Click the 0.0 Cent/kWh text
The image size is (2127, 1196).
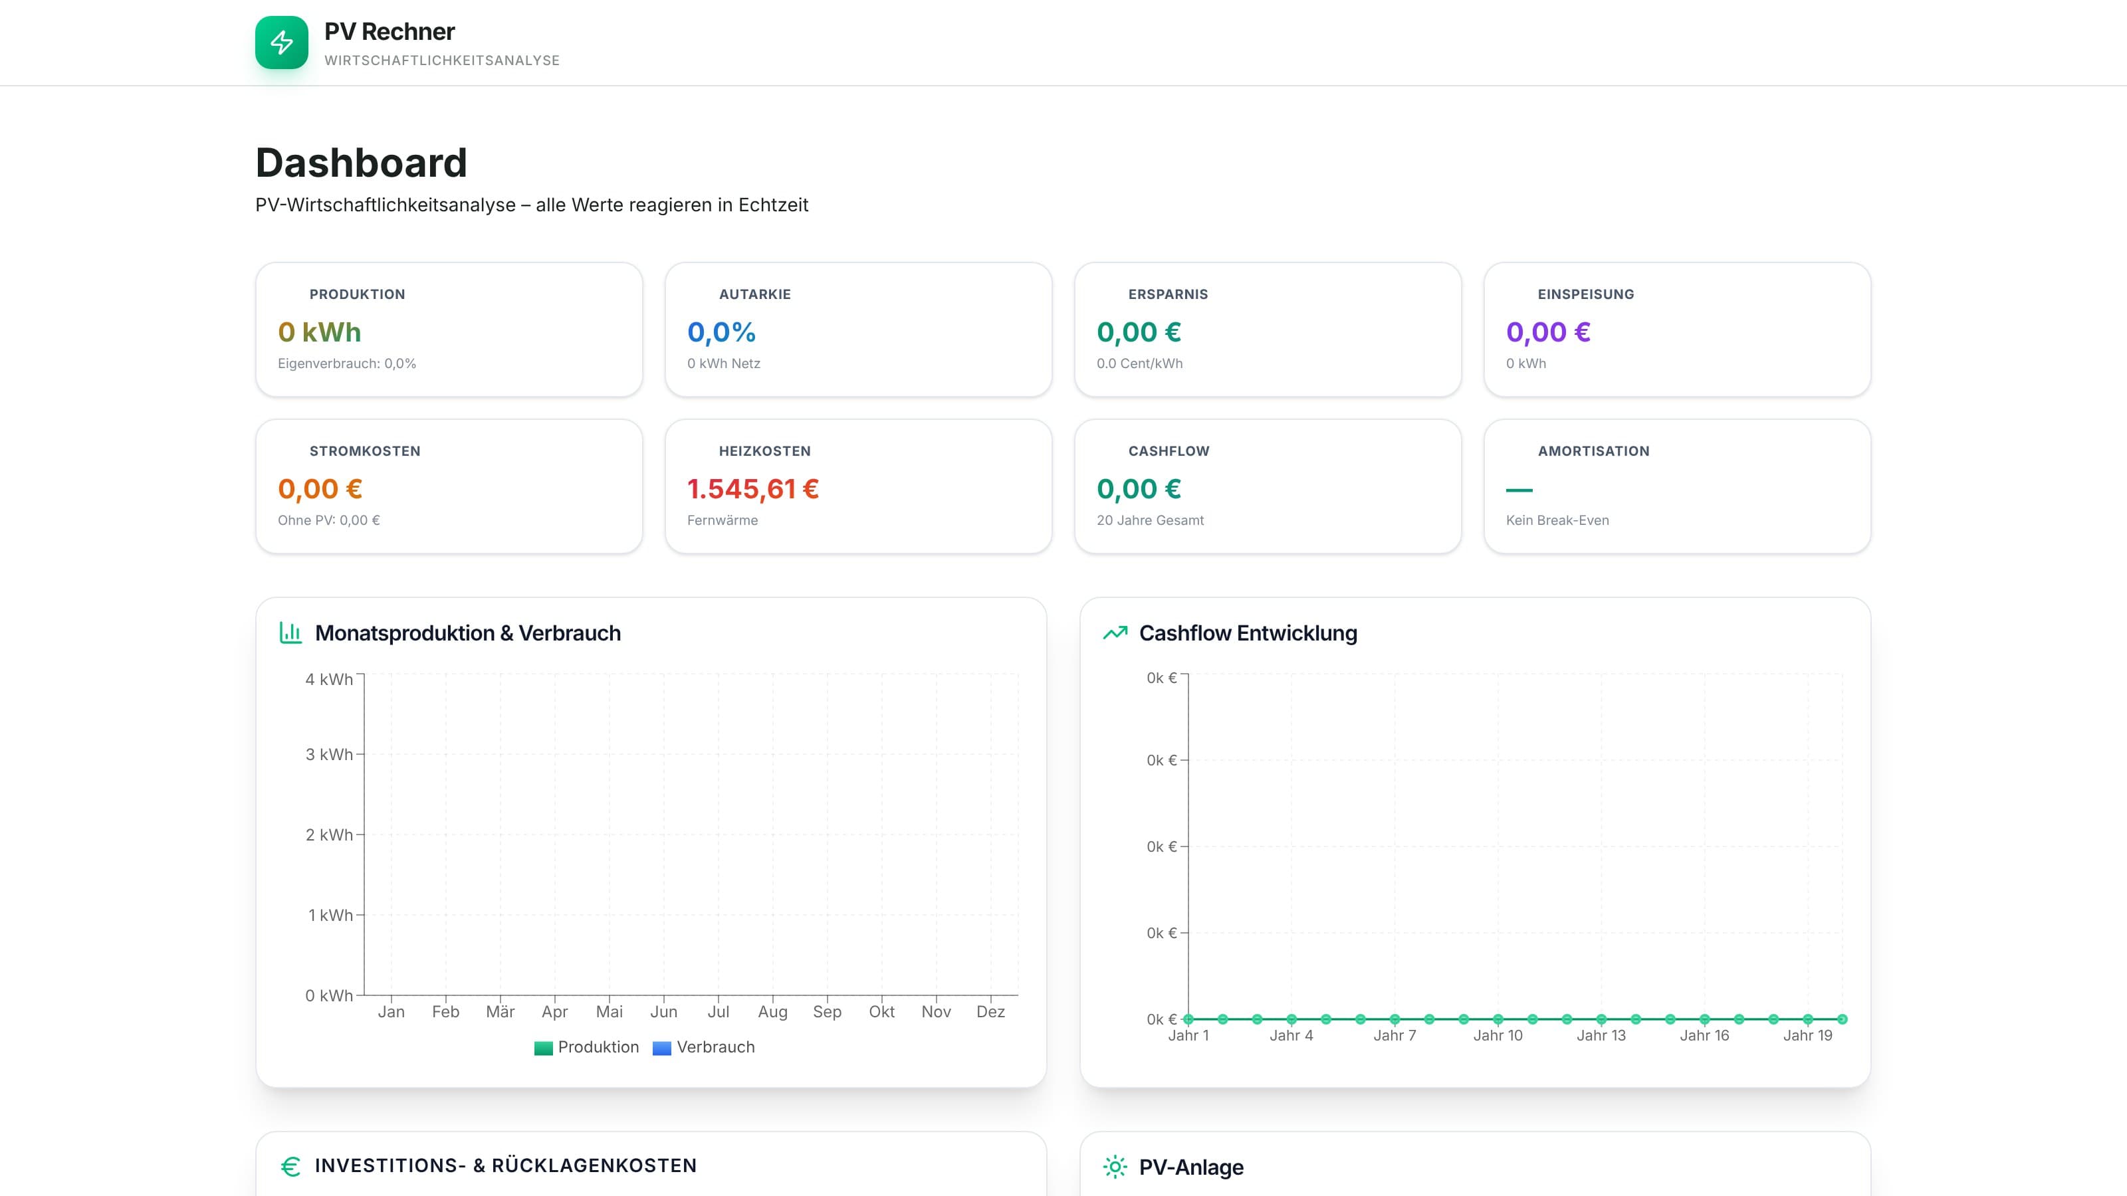[x=1139, y=363]
